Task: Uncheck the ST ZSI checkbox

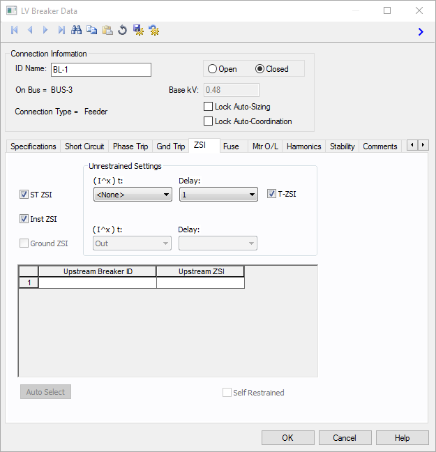Action: pos(24,195)
